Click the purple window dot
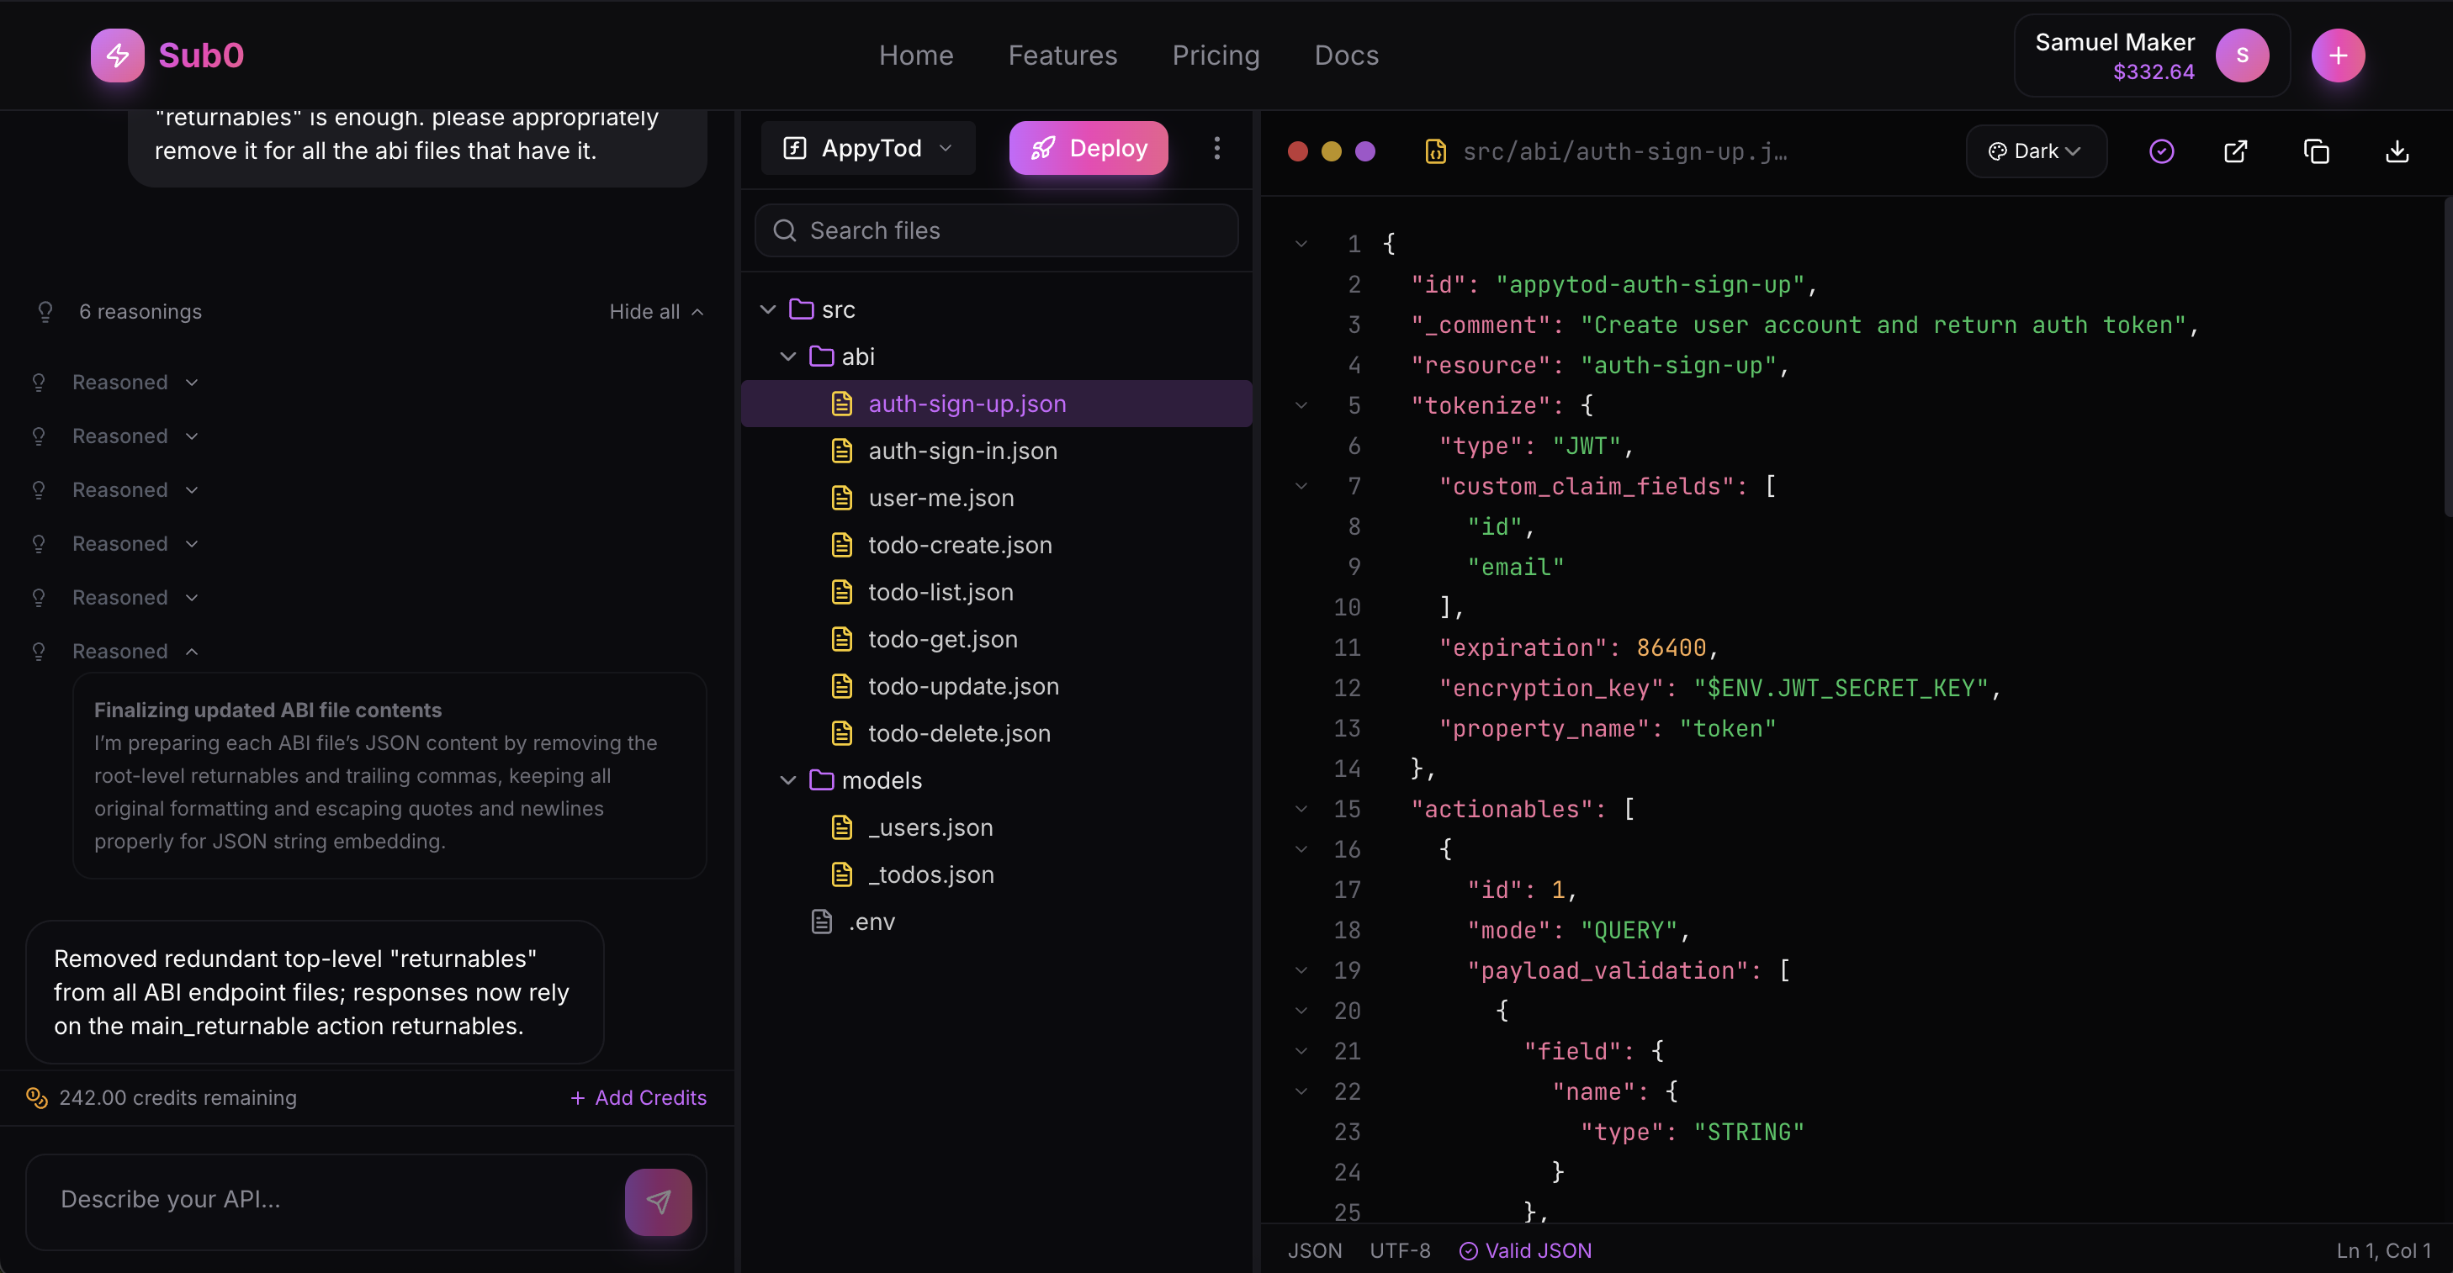 (x=1364, y=151)
